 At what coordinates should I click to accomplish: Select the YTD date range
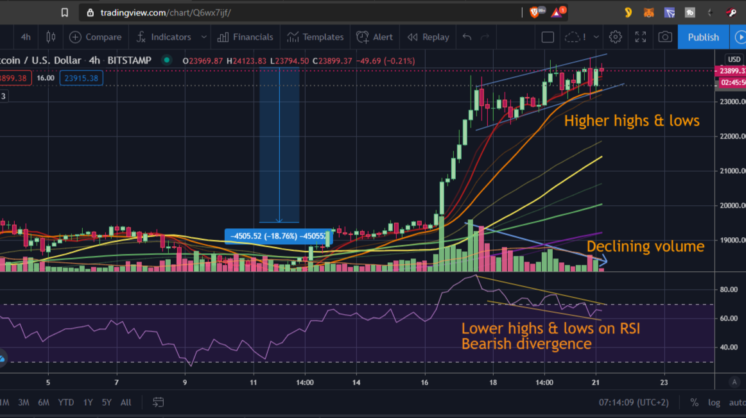(x=65, y=403)
